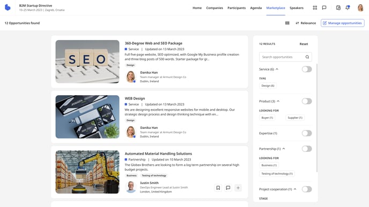Toggle the Product filter switch

[307, 101]
